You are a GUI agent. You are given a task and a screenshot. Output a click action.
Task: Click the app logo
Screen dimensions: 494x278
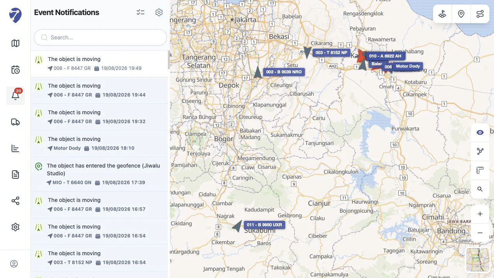click(x=15, y=15)
